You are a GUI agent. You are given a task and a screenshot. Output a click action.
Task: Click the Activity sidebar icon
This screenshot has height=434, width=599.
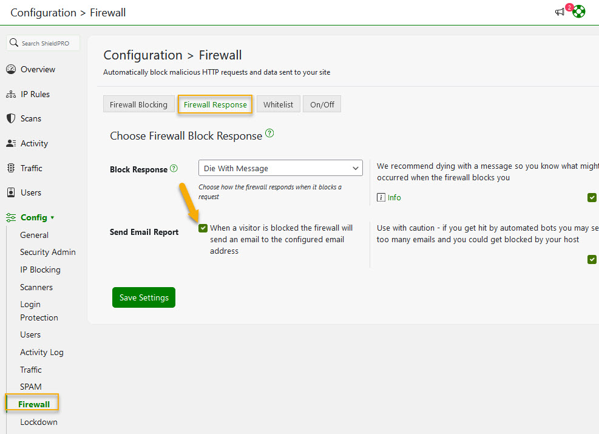(x=11, y=143)
